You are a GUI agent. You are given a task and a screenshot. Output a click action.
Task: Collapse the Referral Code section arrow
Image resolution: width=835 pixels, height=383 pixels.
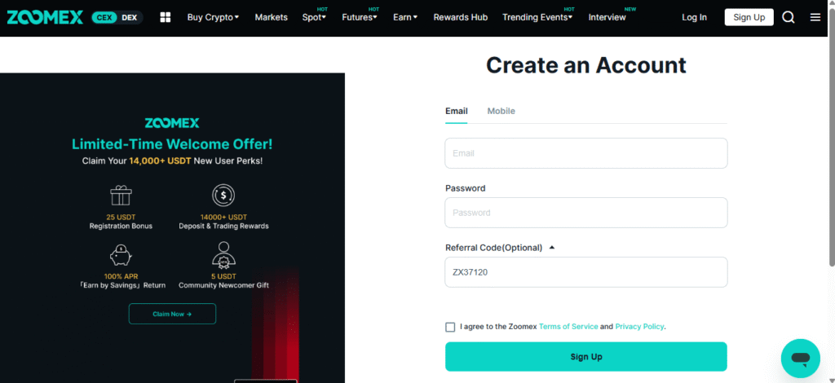pyautogui.click(x=552, y=248)
